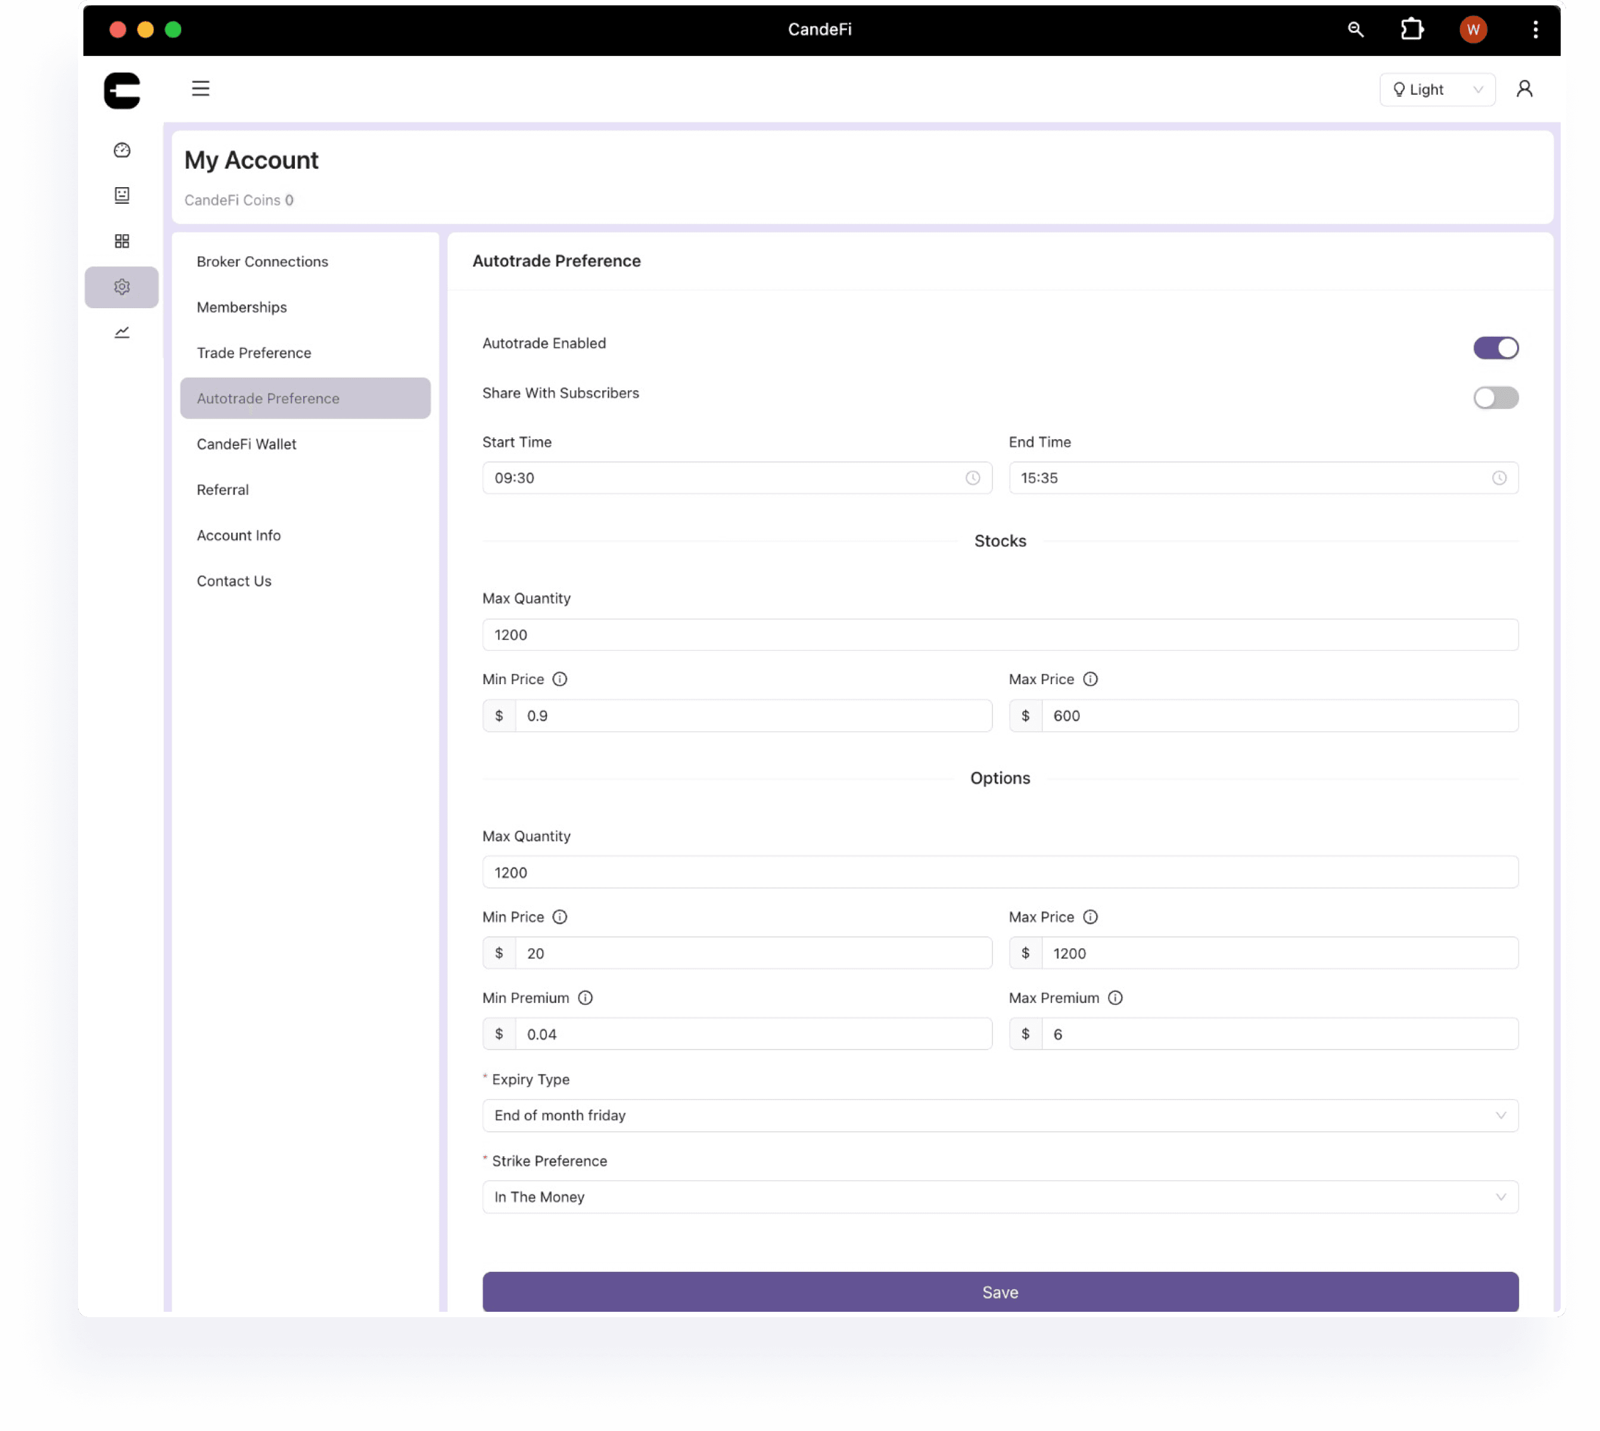
Task: Click info icon next to Min Premium
Action: tap(586, 998)
